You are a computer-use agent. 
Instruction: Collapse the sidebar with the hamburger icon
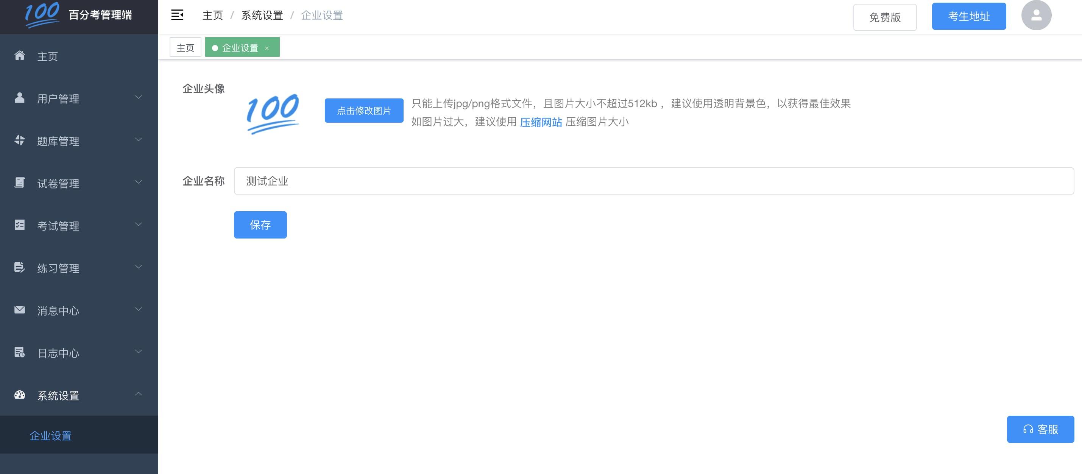click(177, 14)
